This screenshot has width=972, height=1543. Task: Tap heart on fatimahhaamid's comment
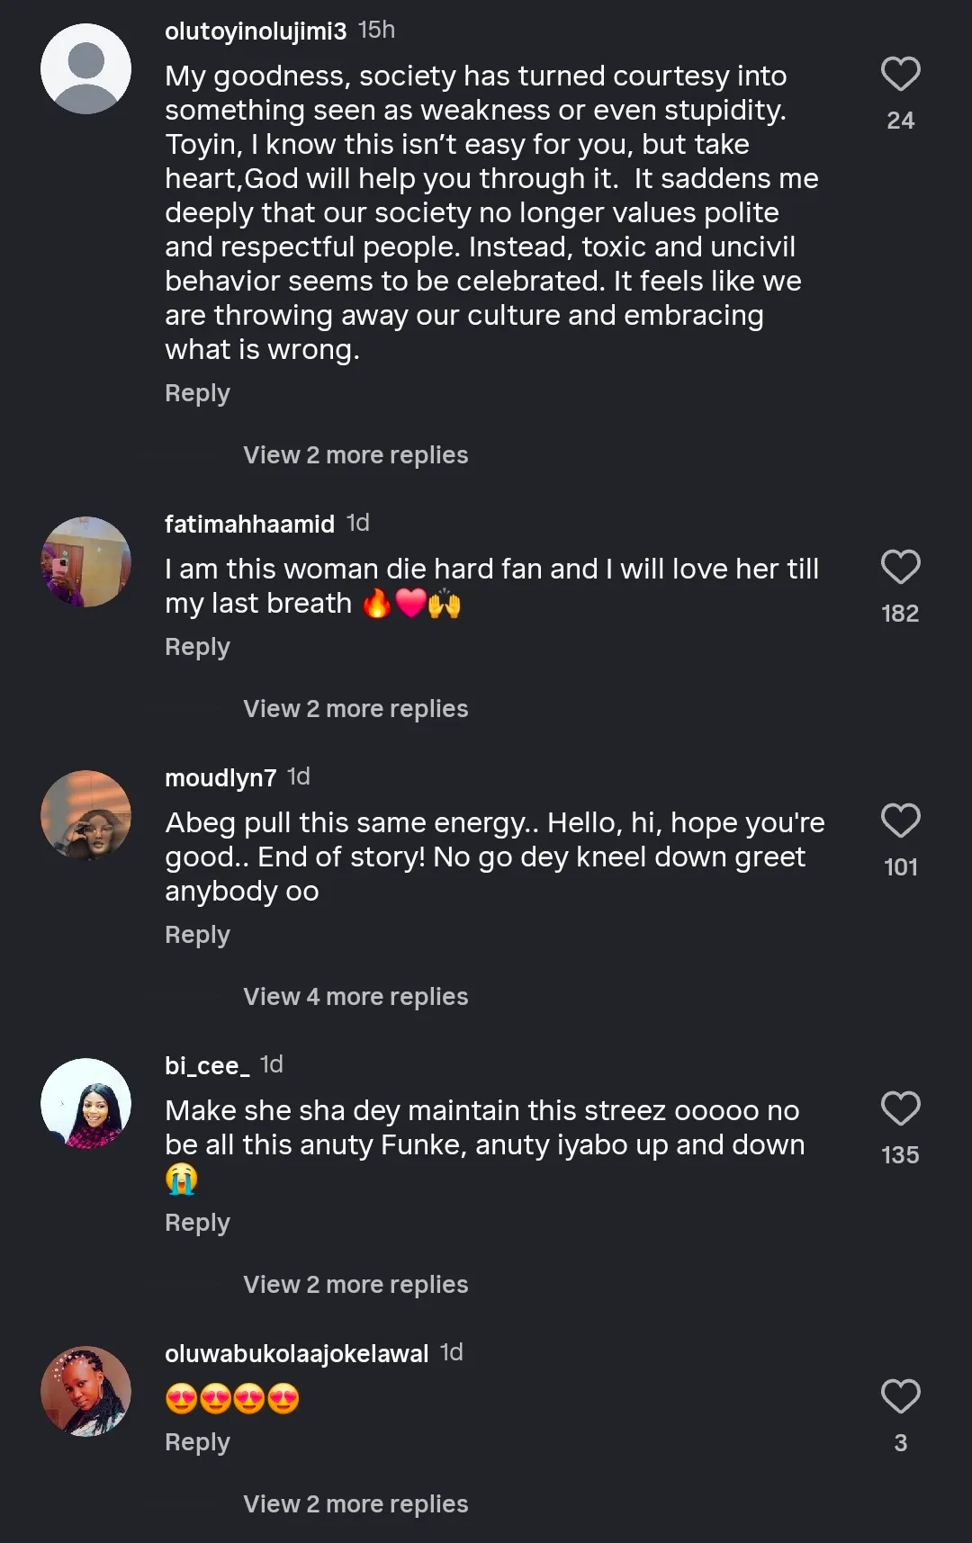900,568
